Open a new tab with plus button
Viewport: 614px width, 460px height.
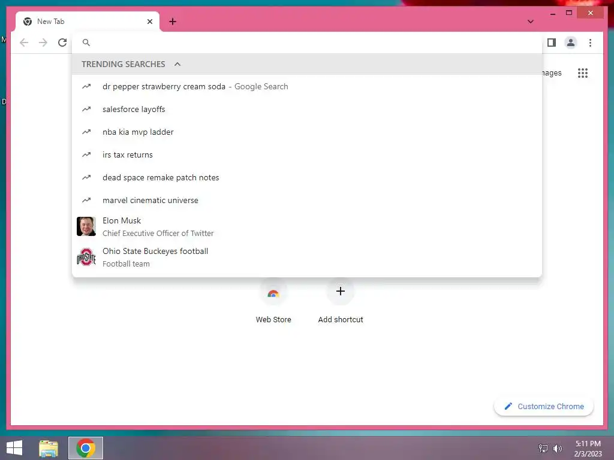pyautogui.click(x=173, y=22)
